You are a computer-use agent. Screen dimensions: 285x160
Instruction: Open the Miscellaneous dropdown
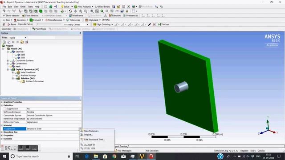point(55,20)
